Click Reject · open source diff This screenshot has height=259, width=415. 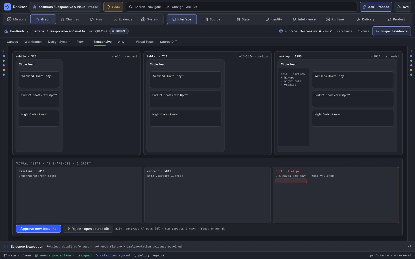(x=88, y=229)
